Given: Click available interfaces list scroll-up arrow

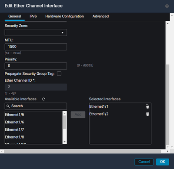Looking at the screenshot, I should click(65, 113).
